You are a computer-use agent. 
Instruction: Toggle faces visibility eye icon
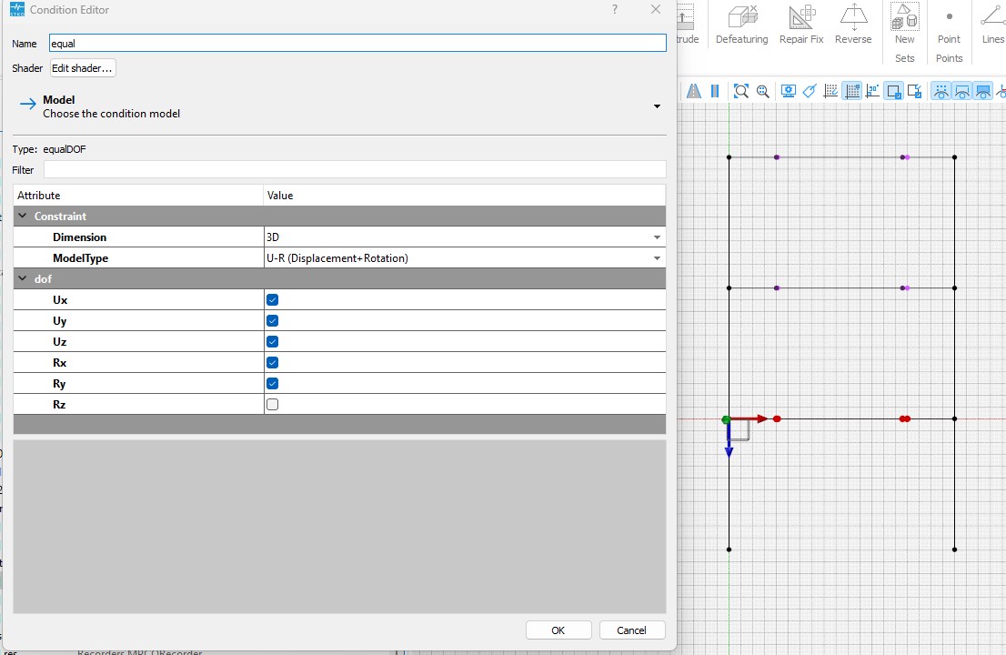[x=983, y=91]
